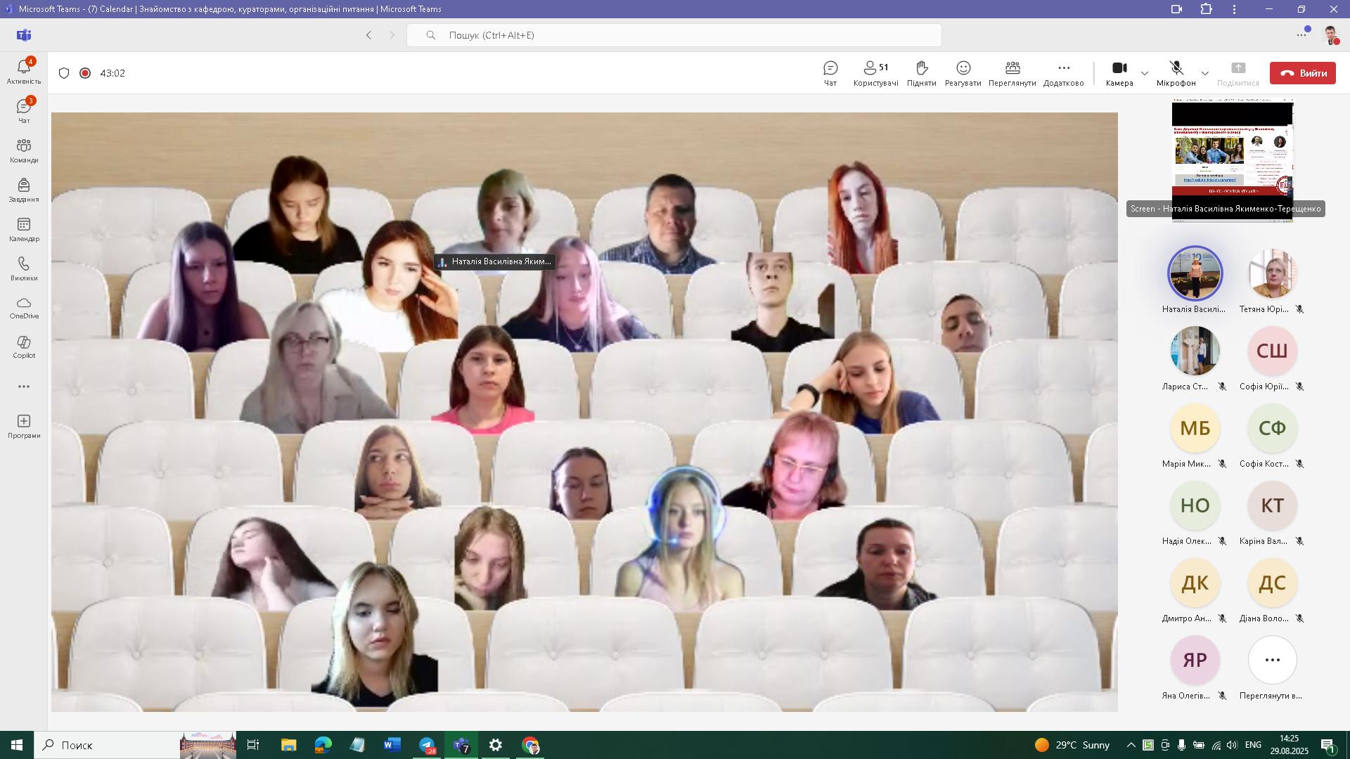The image size is (1350, 759).
Task: Open Переглянути view options
Action: point(1012,73)
